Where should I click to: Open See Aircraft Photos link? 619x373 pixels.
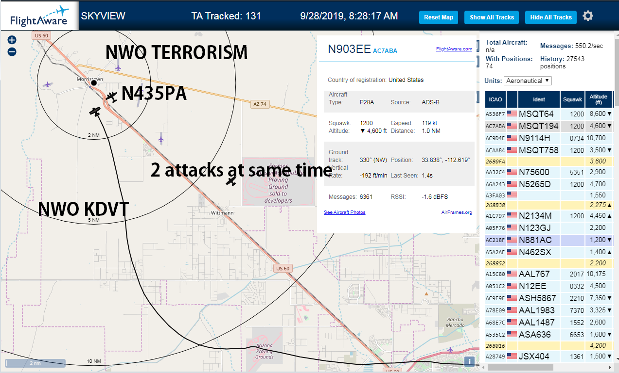(344, 212)
